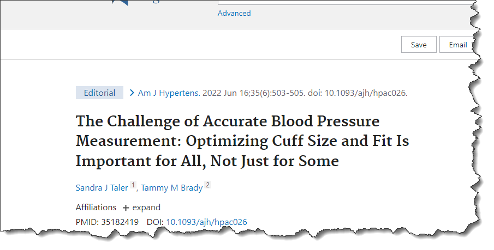Image resolution: width=494 pixels, height=250 pixels.
Task: Click affiliation superscript 1 after Taler
Action: (133, 186)
